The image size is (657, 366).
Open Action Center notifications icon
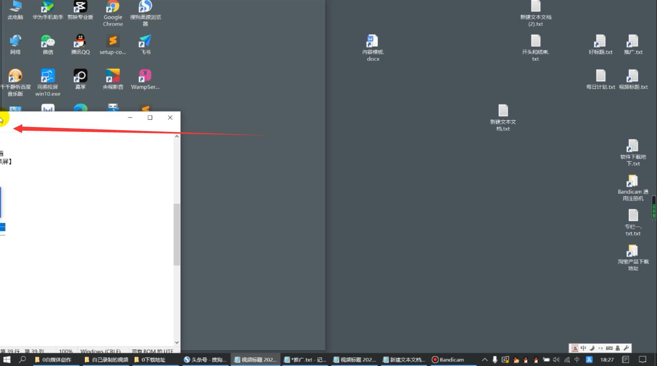point(642,360)
